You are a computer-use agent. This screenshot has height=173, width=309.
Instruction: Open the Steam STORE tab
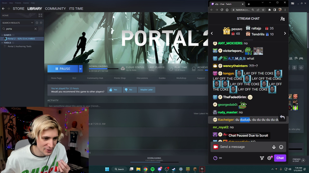[x=18, y=9]
